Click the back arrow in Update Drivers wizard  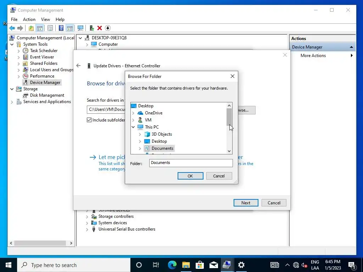(78, 66)
